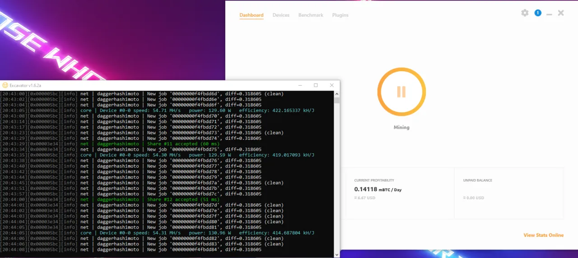Viewport: 578px width, 258px height.
Task: Click the View Stats Online link
Action: [x=543, y=235]
